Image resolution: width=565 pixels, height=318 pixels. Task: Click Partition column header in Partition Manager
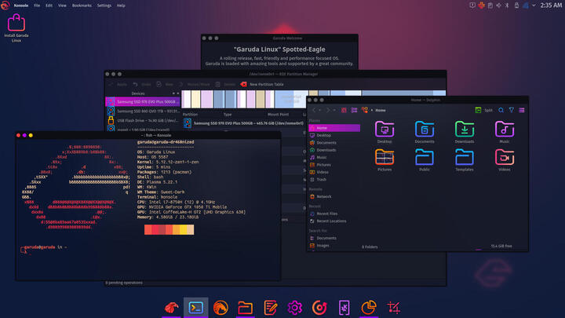190,115
